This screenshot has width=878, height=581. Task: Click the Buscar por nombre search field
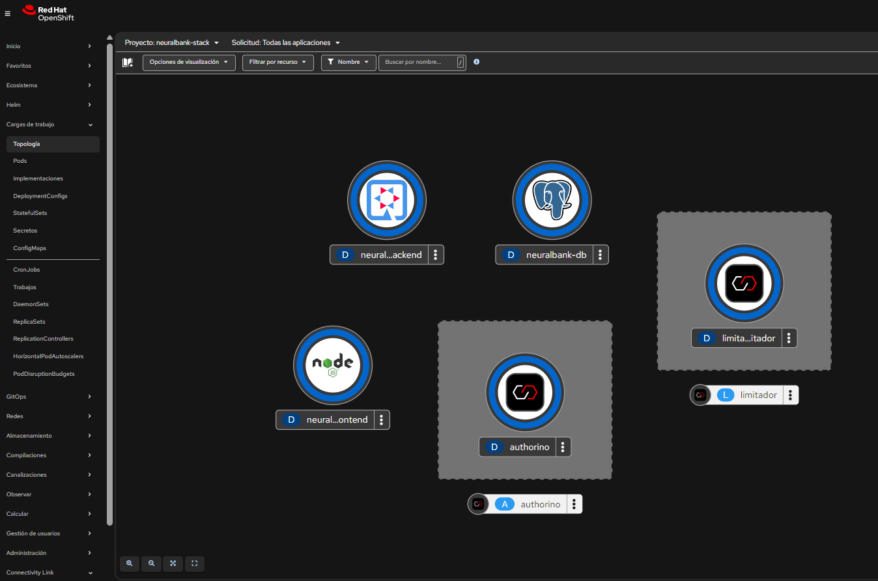(417, 62)
